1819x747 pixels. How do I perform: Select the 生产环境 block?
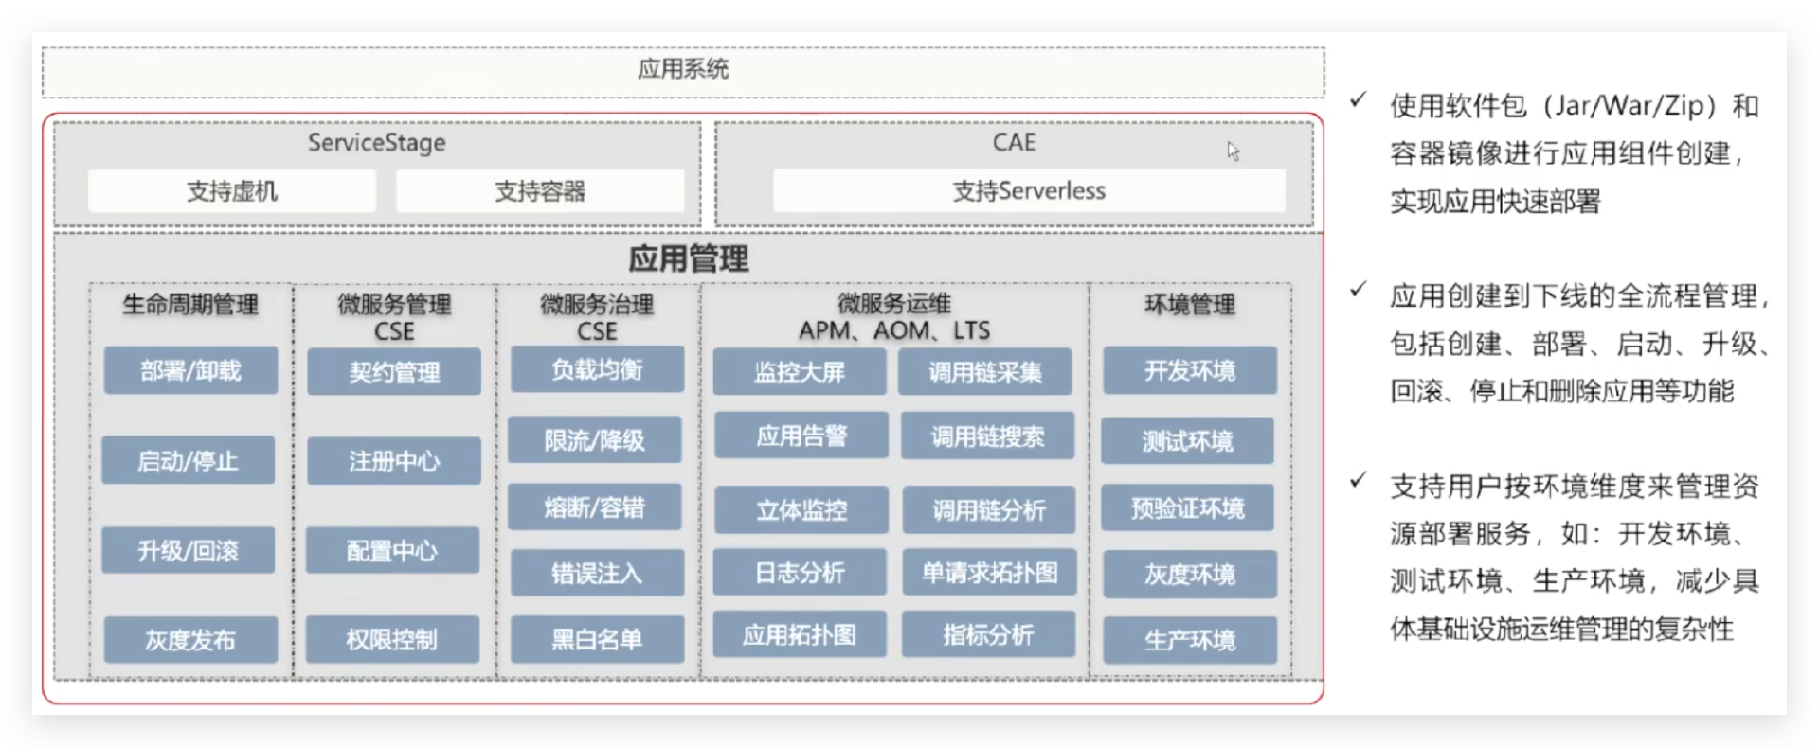[x=1190, y=640]
